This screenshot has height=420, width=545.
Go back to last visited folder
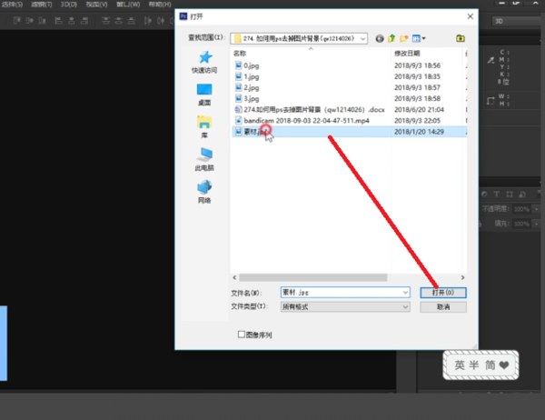(x=380, y=38)
